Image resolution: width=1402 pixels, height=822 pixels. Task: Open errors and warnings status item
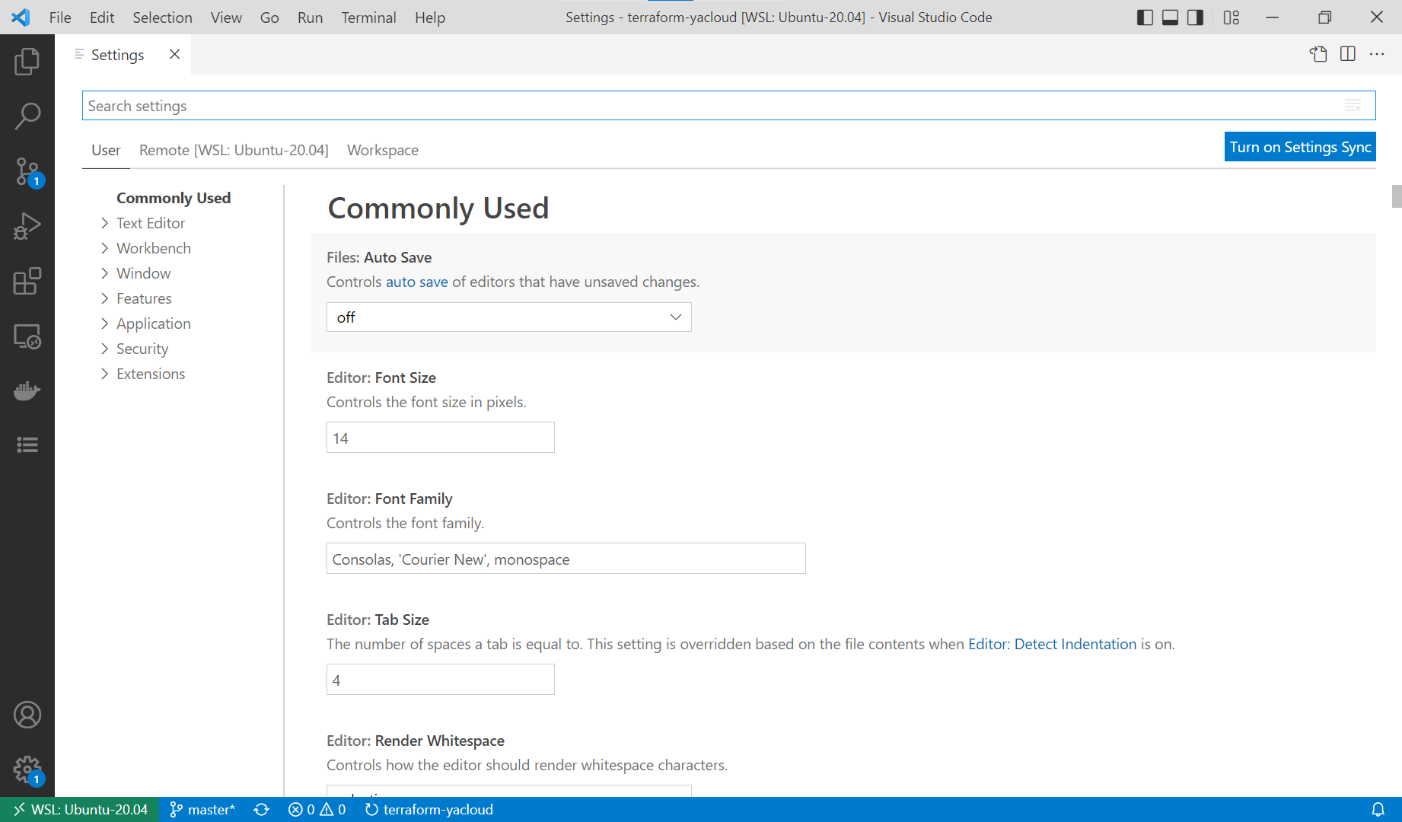[x=317, y=809]
